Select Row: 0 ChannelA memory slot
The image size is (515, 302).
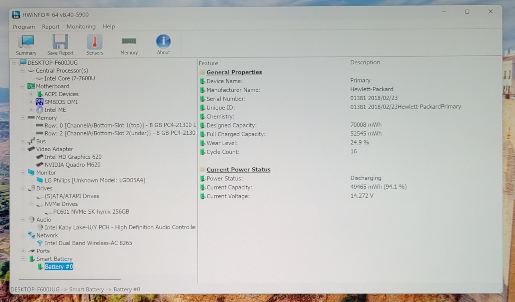(120, 125)
